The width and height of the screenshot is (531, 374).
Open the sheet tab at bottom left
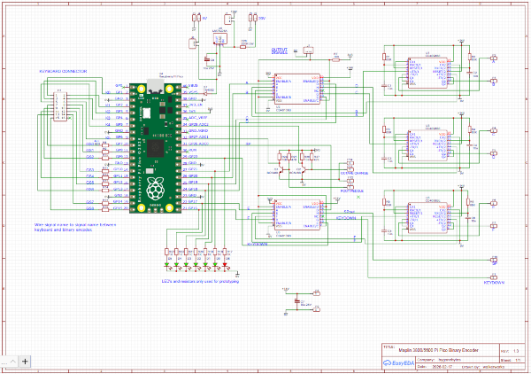click(9, 362)
